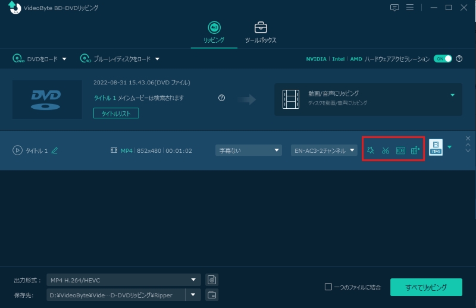This screenshot has height=308, width=476.
Task: Open the magic wand edit effects icon
Action: point(370,150)
